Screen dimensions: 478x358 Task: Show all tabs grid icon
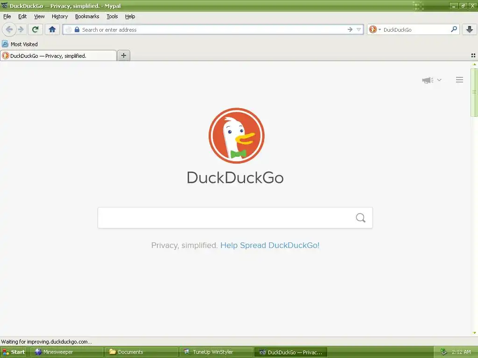point(473,55)
